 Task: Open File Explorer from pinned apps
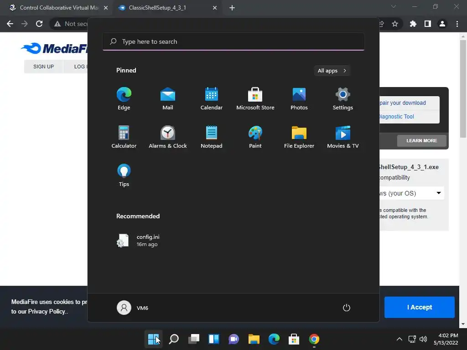[299, 137]
